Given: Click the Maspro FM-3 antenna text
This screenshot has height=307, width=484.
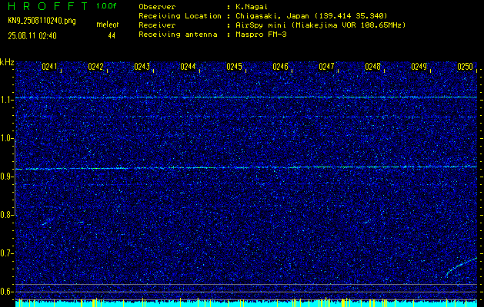Looking at the screenshot, I should tap(261, 35).
